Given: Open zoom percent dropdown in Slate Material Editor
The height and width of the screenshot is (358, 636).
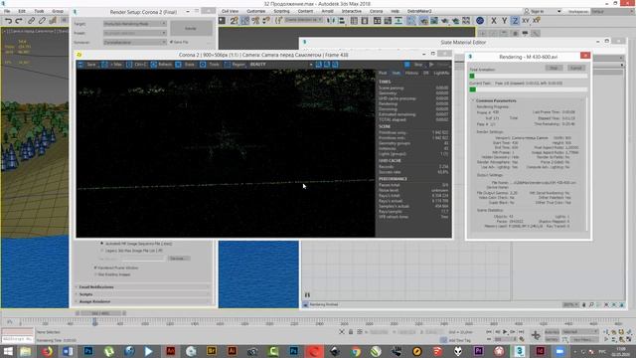Looking at the screenshot, I should 570,304.
